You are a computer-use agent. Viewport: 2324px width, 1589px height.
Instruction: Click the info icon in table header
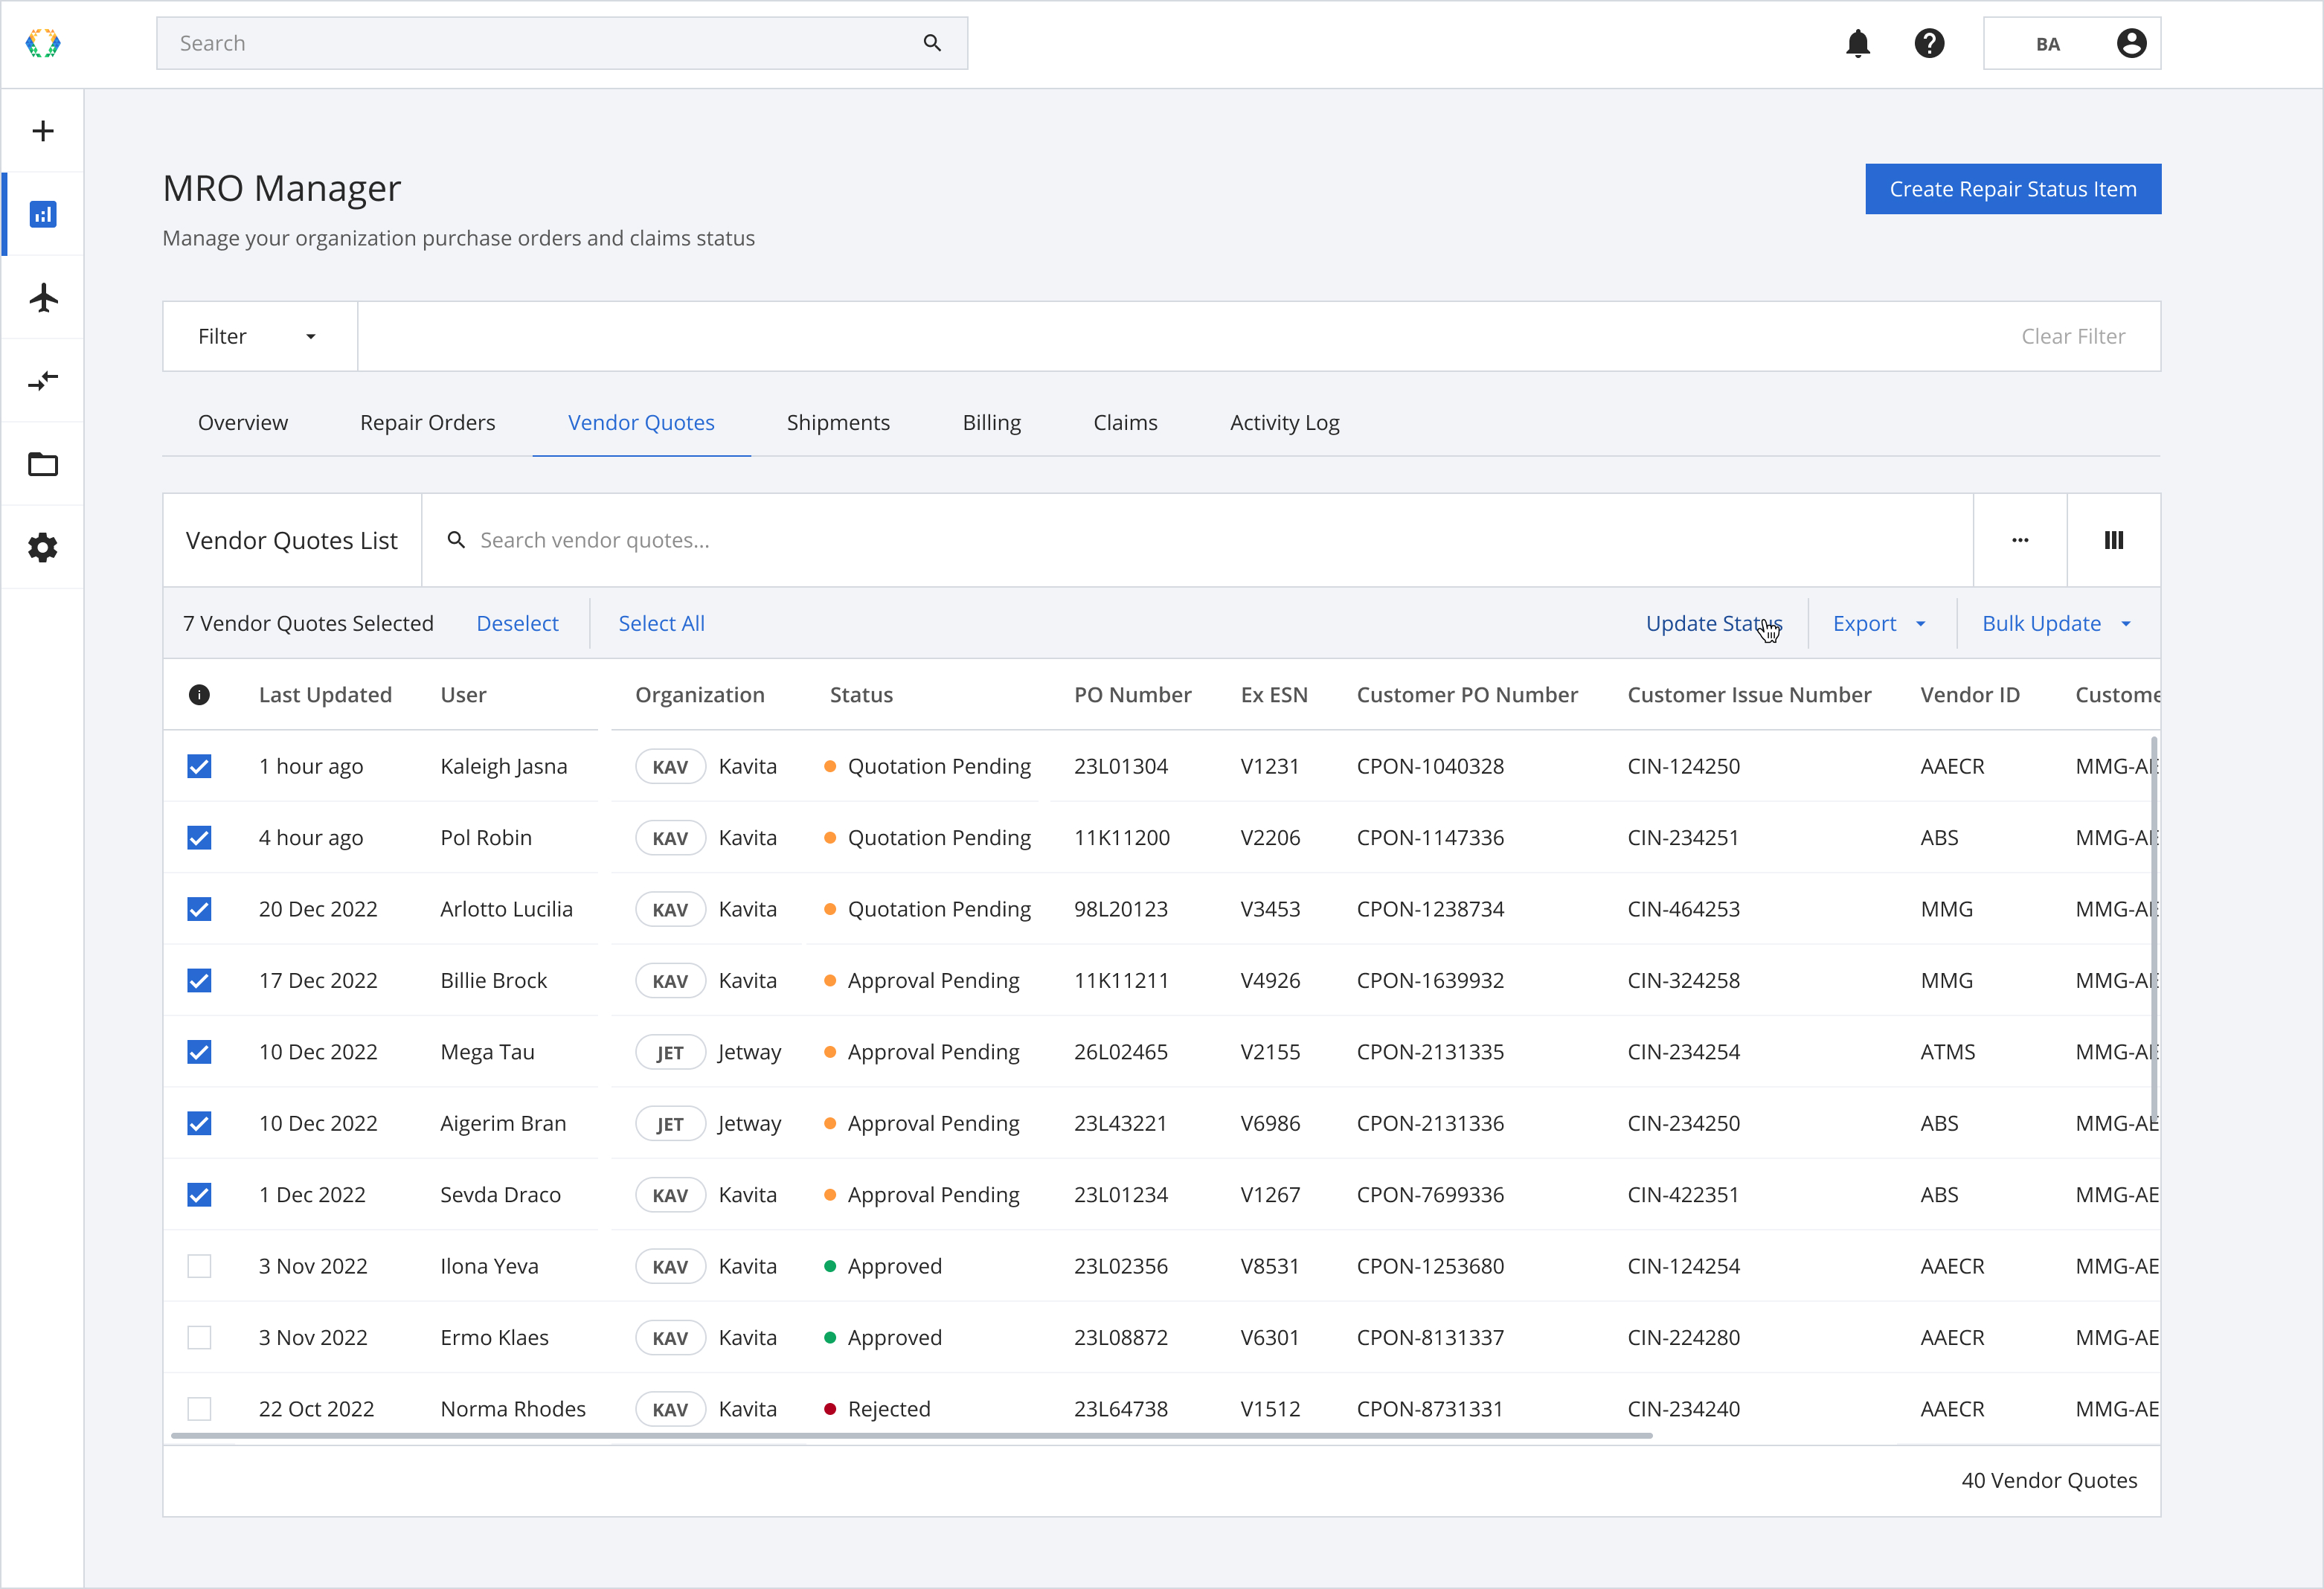coord(199,695)
